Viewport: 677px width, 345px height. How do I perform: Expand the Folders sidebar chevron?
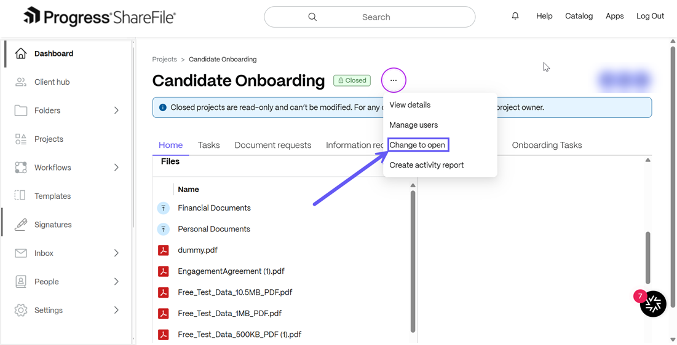[x=116, y=110]
